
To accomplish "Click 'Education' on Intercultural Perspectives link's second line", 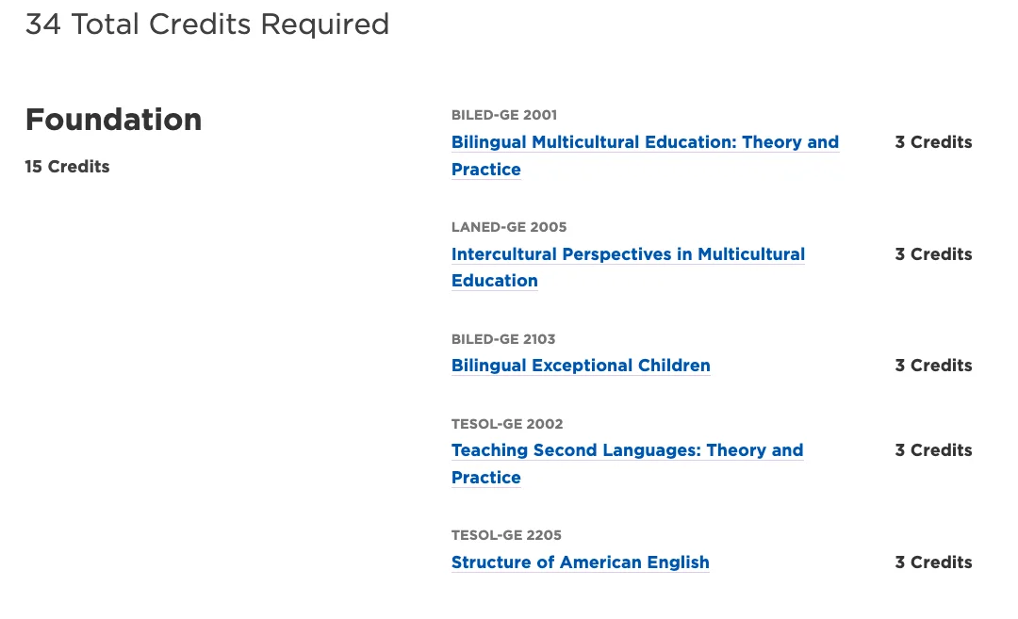I will click(x=495, y=281).
